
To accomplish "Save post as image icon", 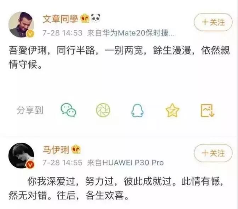I will pos(207,110).
